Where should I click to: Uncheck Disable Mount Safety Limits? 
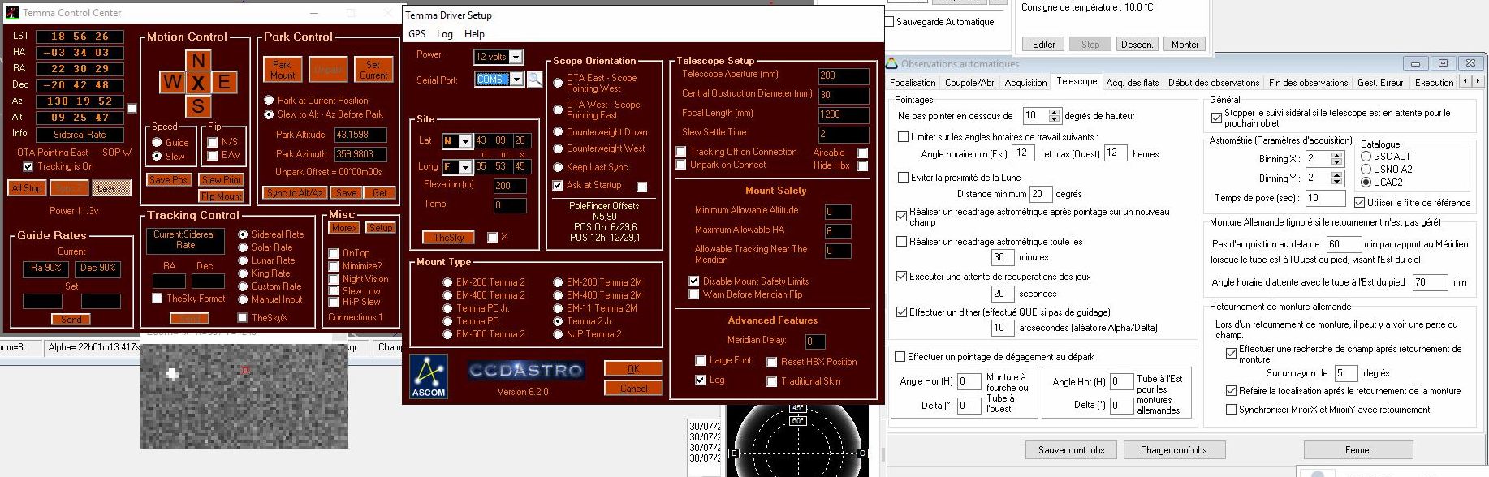click(693, 281)
